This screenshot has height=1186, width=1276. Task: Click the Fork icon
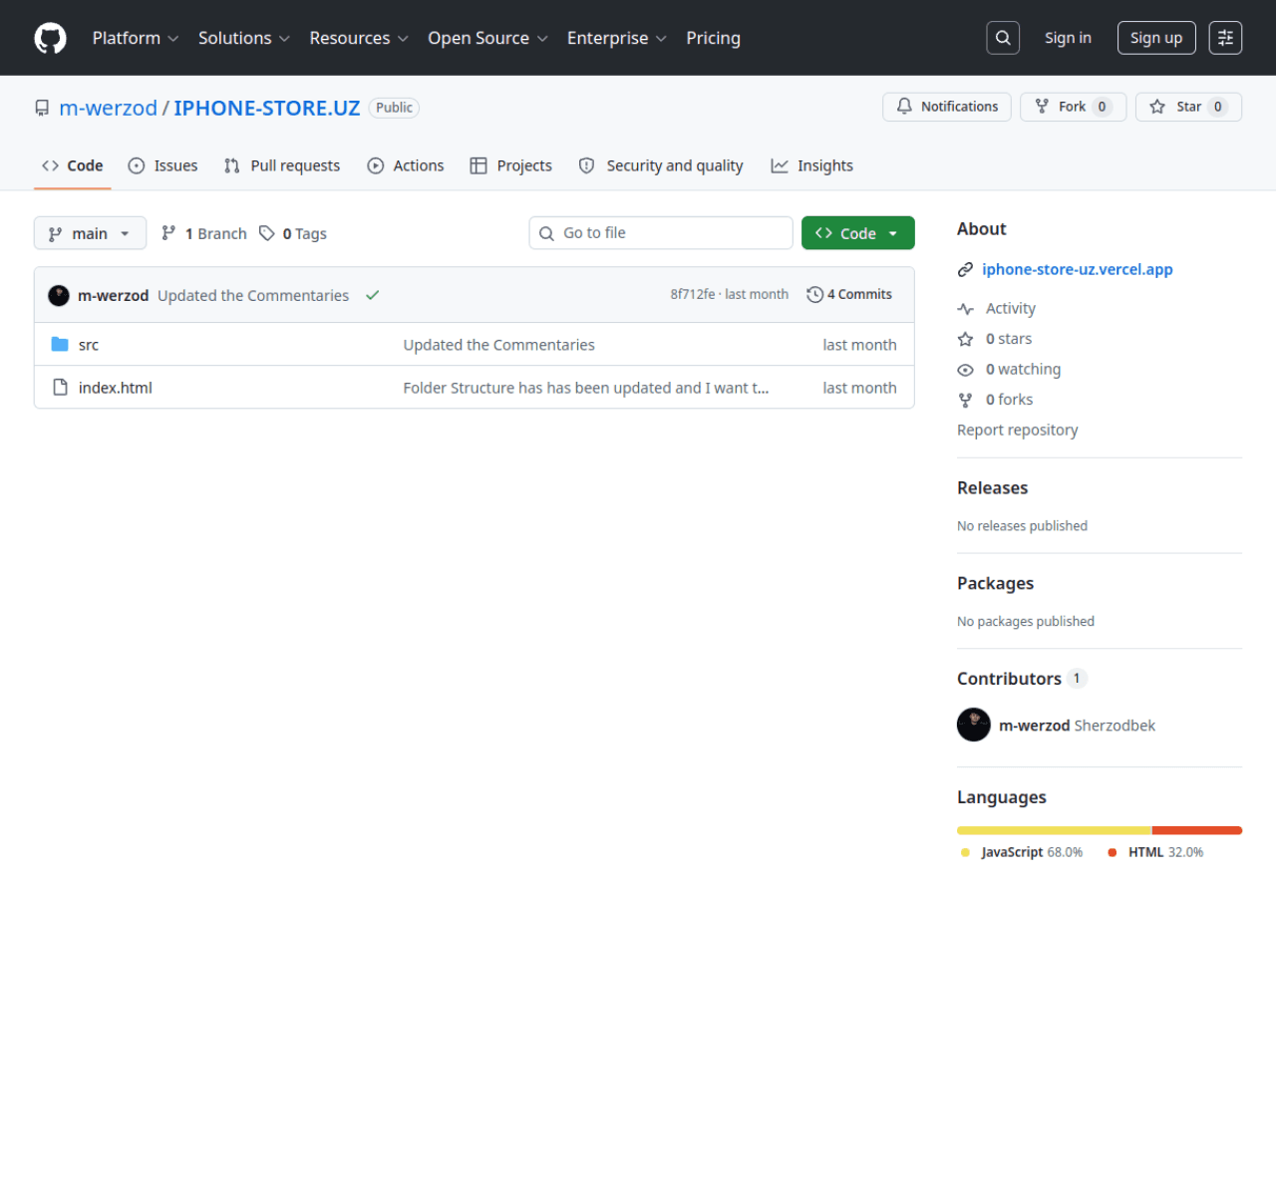(1042, 107)
